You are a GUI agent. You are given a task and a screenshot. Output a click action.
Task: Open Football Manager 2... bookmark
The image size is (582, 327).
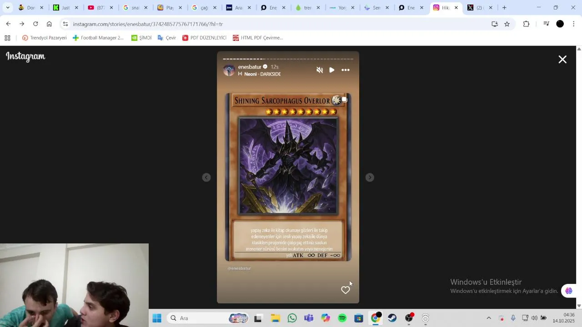98,38
